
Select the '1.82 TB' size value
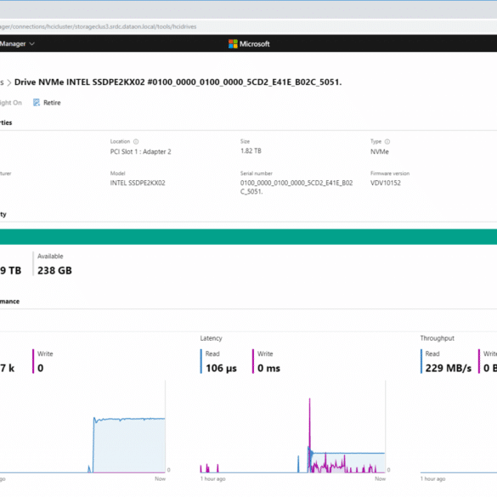[x=251, y=151]
